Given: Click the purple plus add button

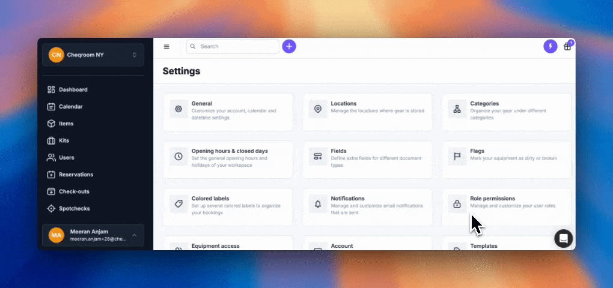Looking at the screenshot, I should [289, 46].
